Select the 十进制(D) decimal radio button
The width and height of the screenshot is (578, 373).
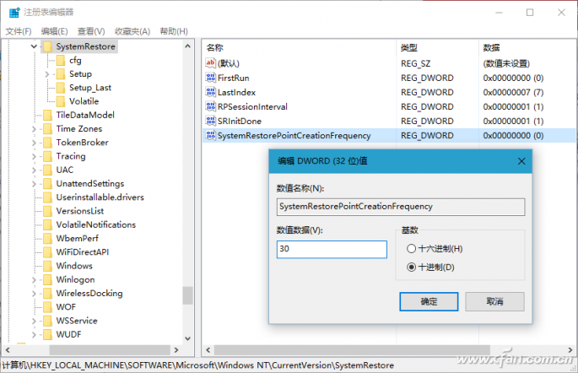point(412,268)
